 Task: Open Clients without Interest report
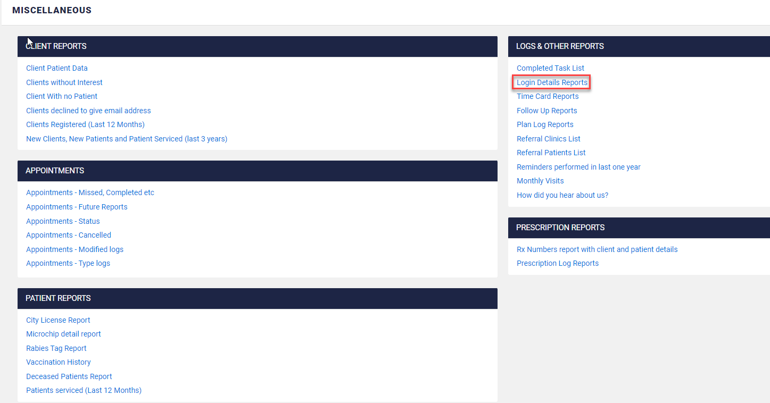coord(64,82)
